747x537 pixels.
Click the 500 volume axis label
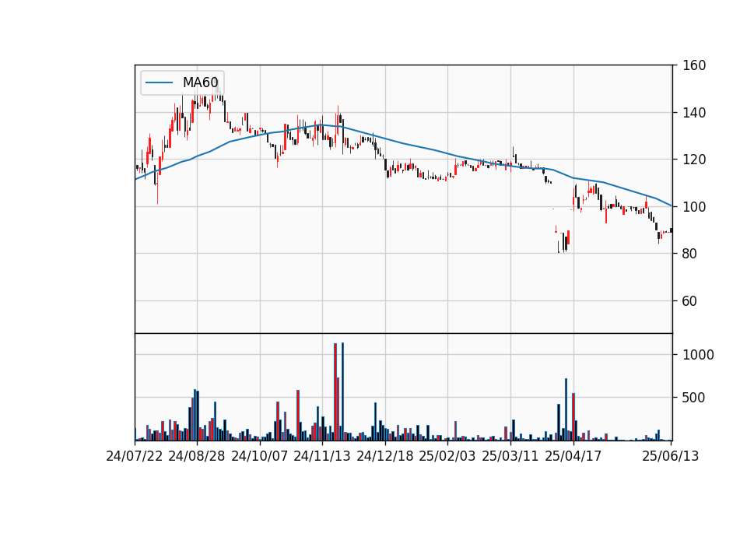pyautogui.click(x=694, y=398)
